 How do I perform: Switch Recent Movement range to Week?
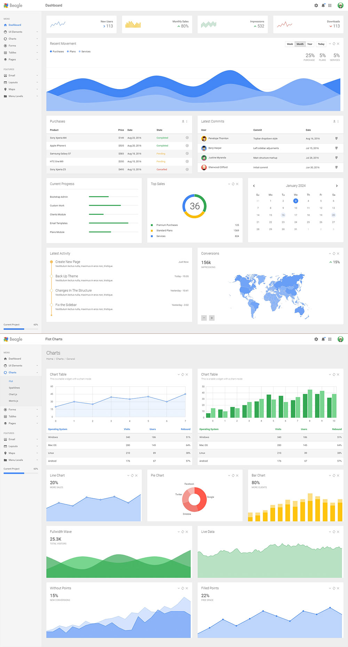tap(290, 44)
